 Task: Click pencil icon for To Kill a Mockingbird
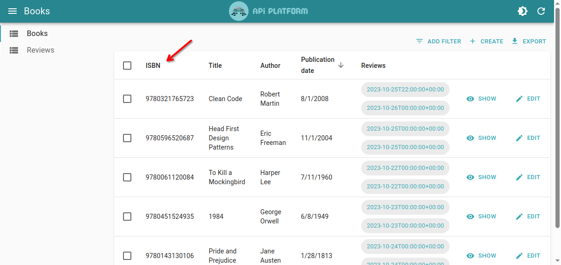pyautogui.click(x=519, y=177)
